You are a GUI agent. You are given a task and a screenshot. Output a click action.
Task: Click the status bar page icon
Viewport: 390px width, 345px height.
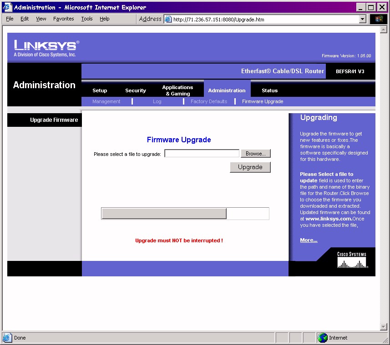(7, 338)
